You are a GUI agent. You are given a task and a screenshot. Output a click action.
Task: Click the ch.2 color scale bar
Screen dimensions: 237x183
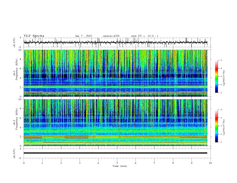tap(217, 126)
